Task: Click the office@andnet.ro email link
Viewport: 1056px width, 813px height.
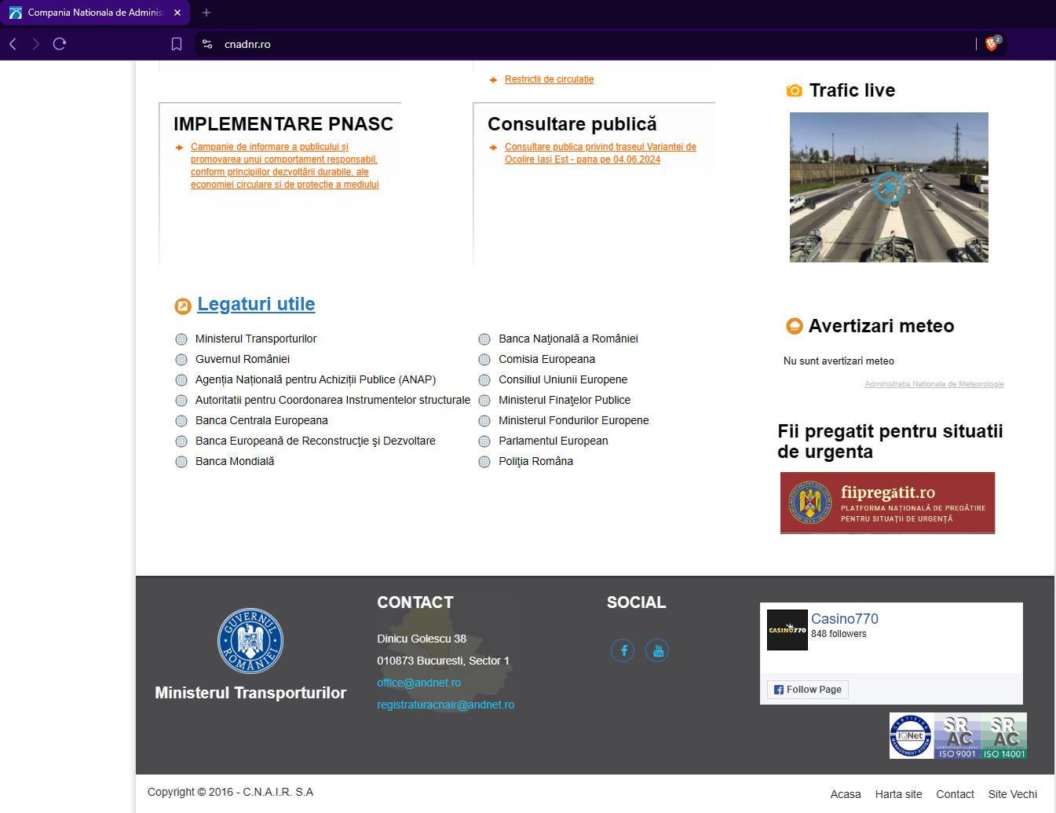Action: point(418,683)
